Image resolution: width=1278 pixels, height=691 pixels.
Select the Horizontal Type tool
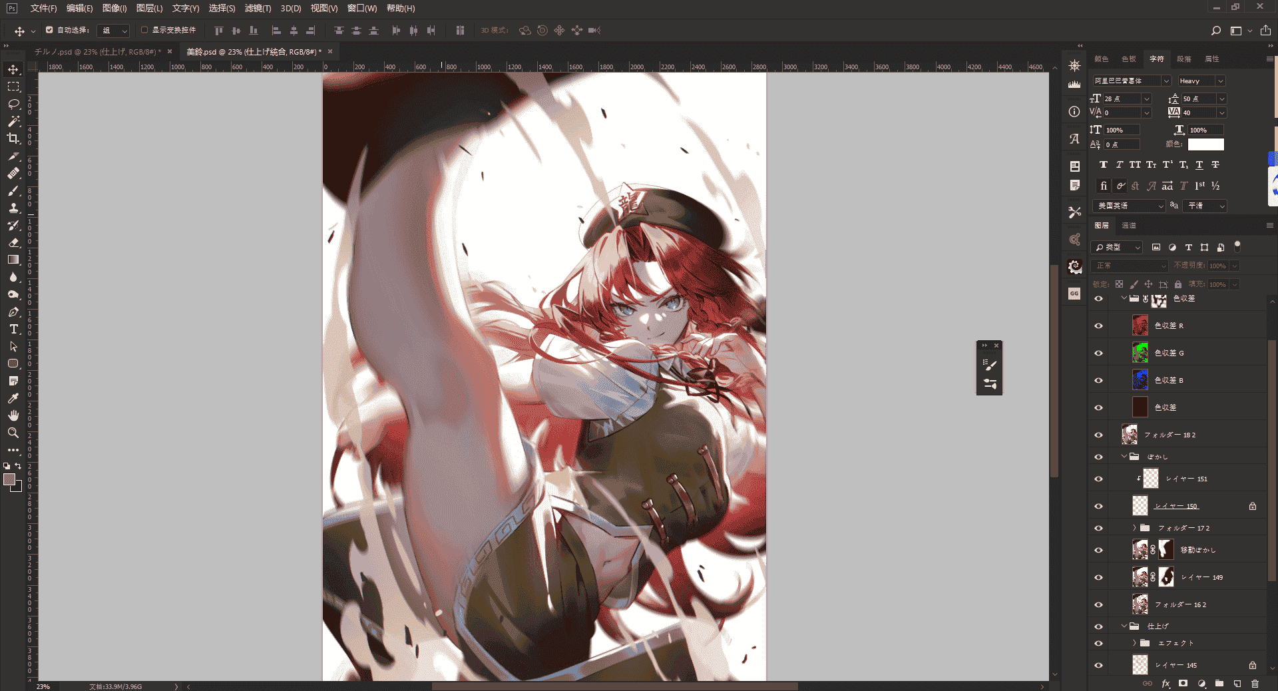point(13,329)
